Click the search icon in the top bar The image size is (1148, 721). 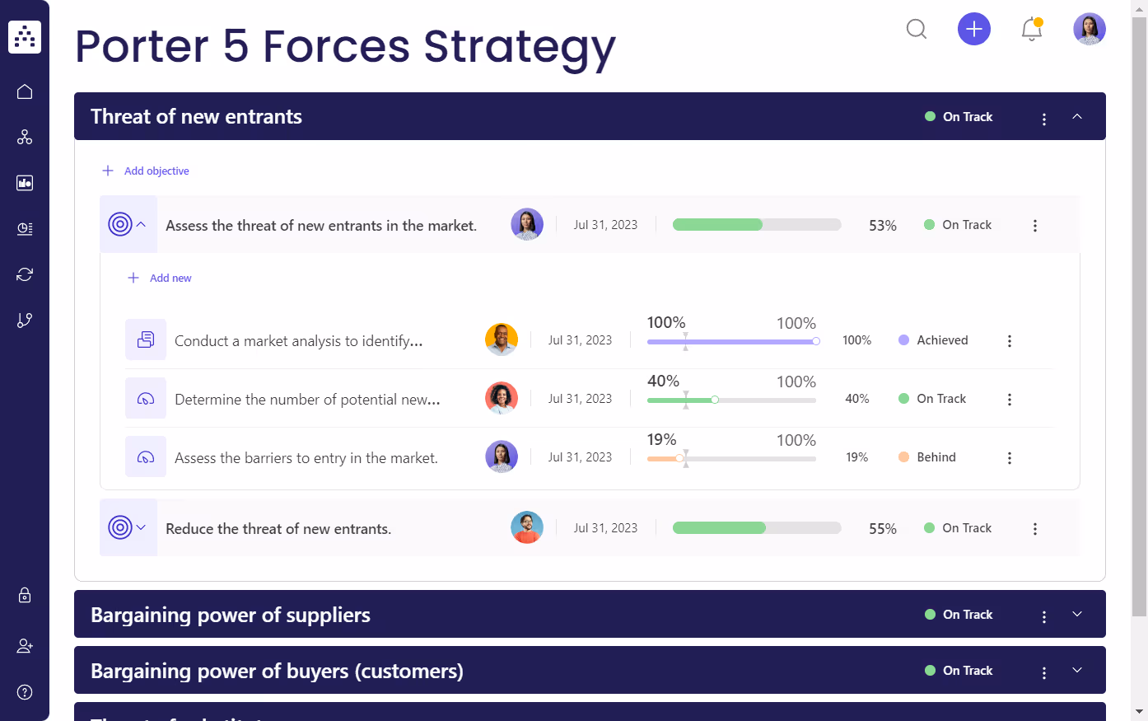917,29
